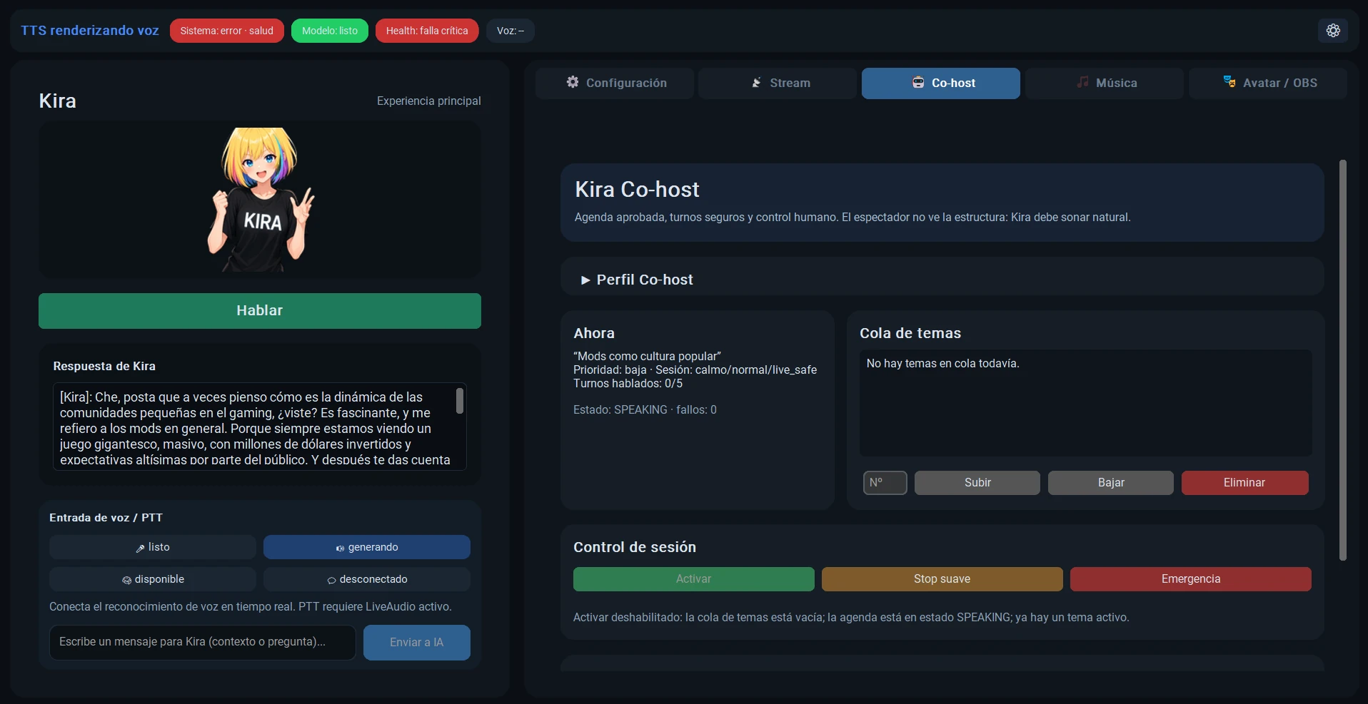This screenshot has width=1368, height=704.
Task: Click the Control de sesión heading
Action: pyautogui.click(x=635, y=547)
